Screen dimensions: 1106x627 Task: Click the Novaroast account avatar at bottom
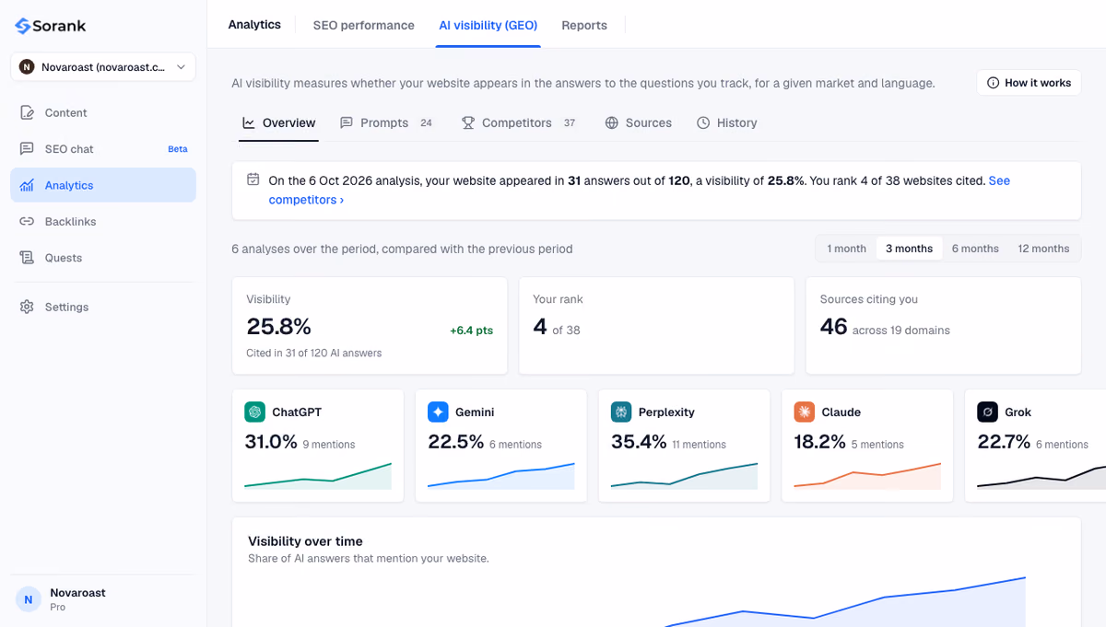coord(29,599)
